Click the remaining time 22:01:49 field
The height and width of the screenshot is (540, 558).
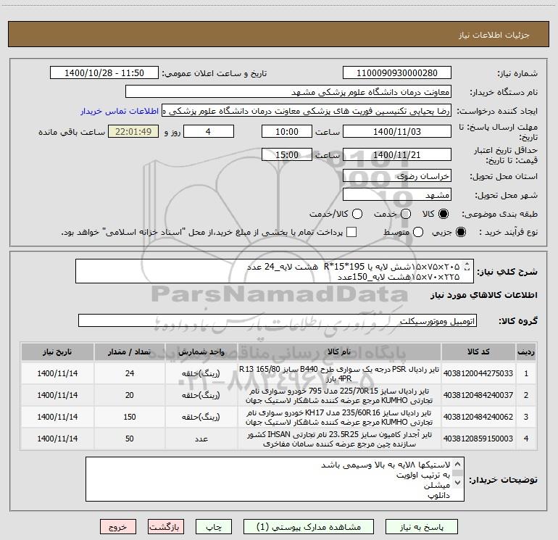133,131
